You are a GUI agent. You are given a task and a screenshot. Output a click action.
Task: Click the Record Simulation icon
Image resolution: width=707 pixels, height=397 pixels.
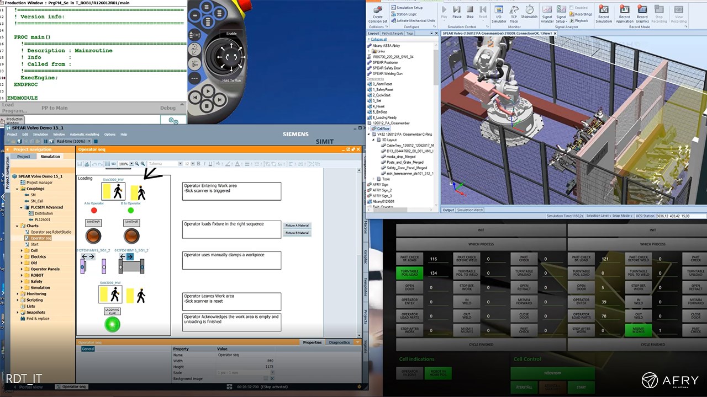[x=604, y=14]
